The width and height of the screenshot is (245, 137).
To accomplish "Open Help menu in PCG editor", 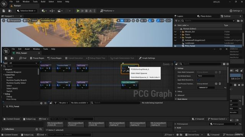I will point(53,49).
